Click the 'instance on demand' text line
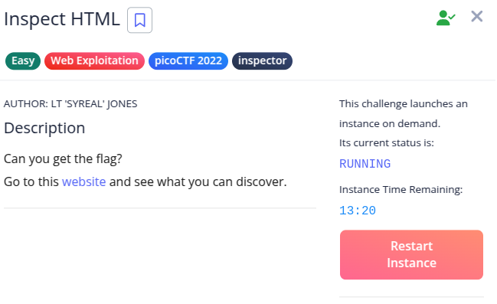 tap(390, 123)
